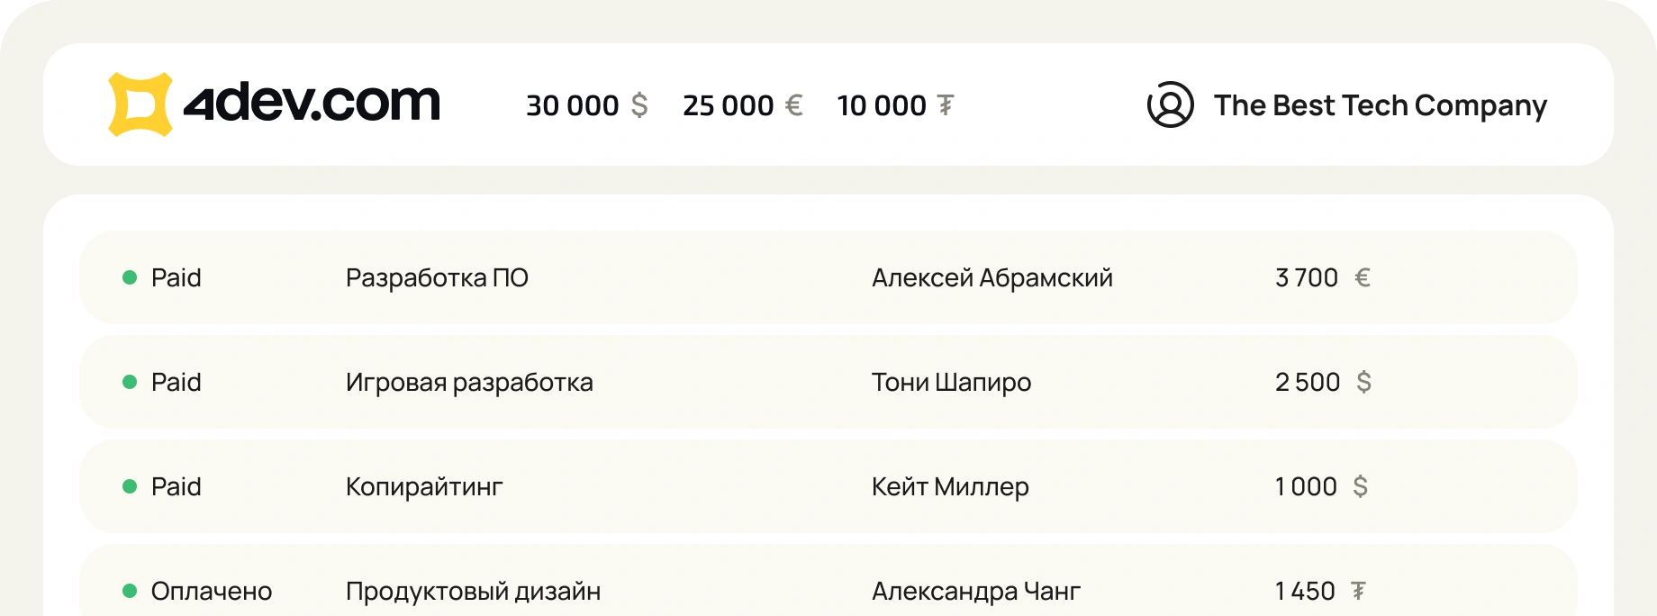Click green status dot for Разработка ПО
The width and height of the screenshot is (1657, 616).
click(130, 277)
